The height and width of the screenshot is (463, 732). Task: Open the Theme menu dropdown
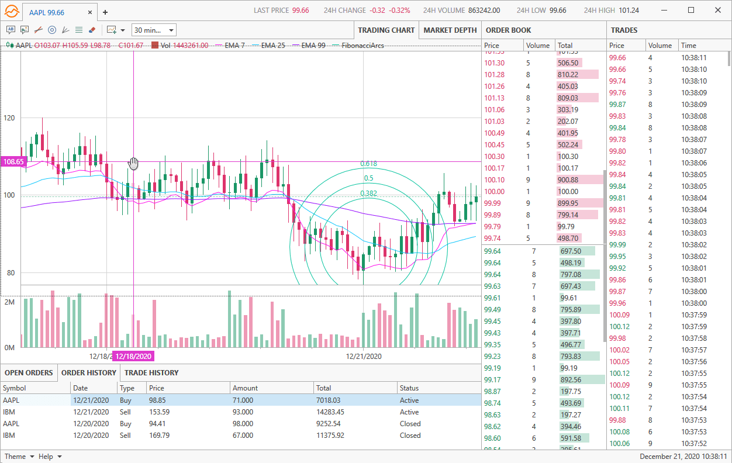[19, 457]
